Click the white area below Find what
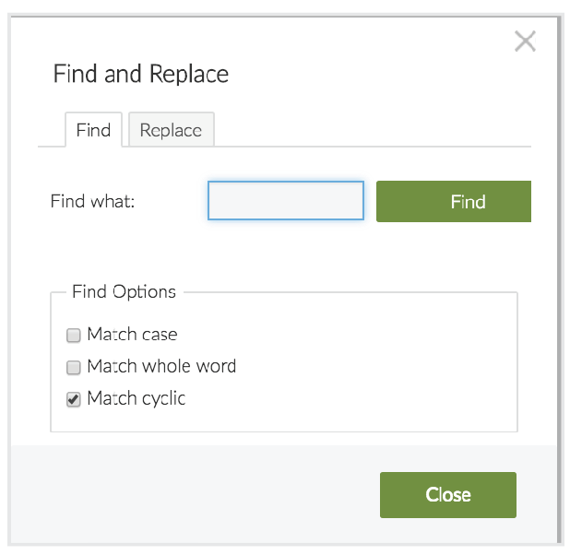Image resolution: width=570 pixels, height=555 pixels. pos(277,254)
